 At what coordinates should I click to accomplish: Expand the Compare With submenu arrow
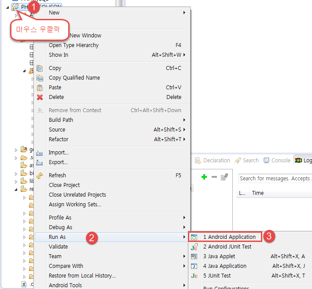point(184,266)
